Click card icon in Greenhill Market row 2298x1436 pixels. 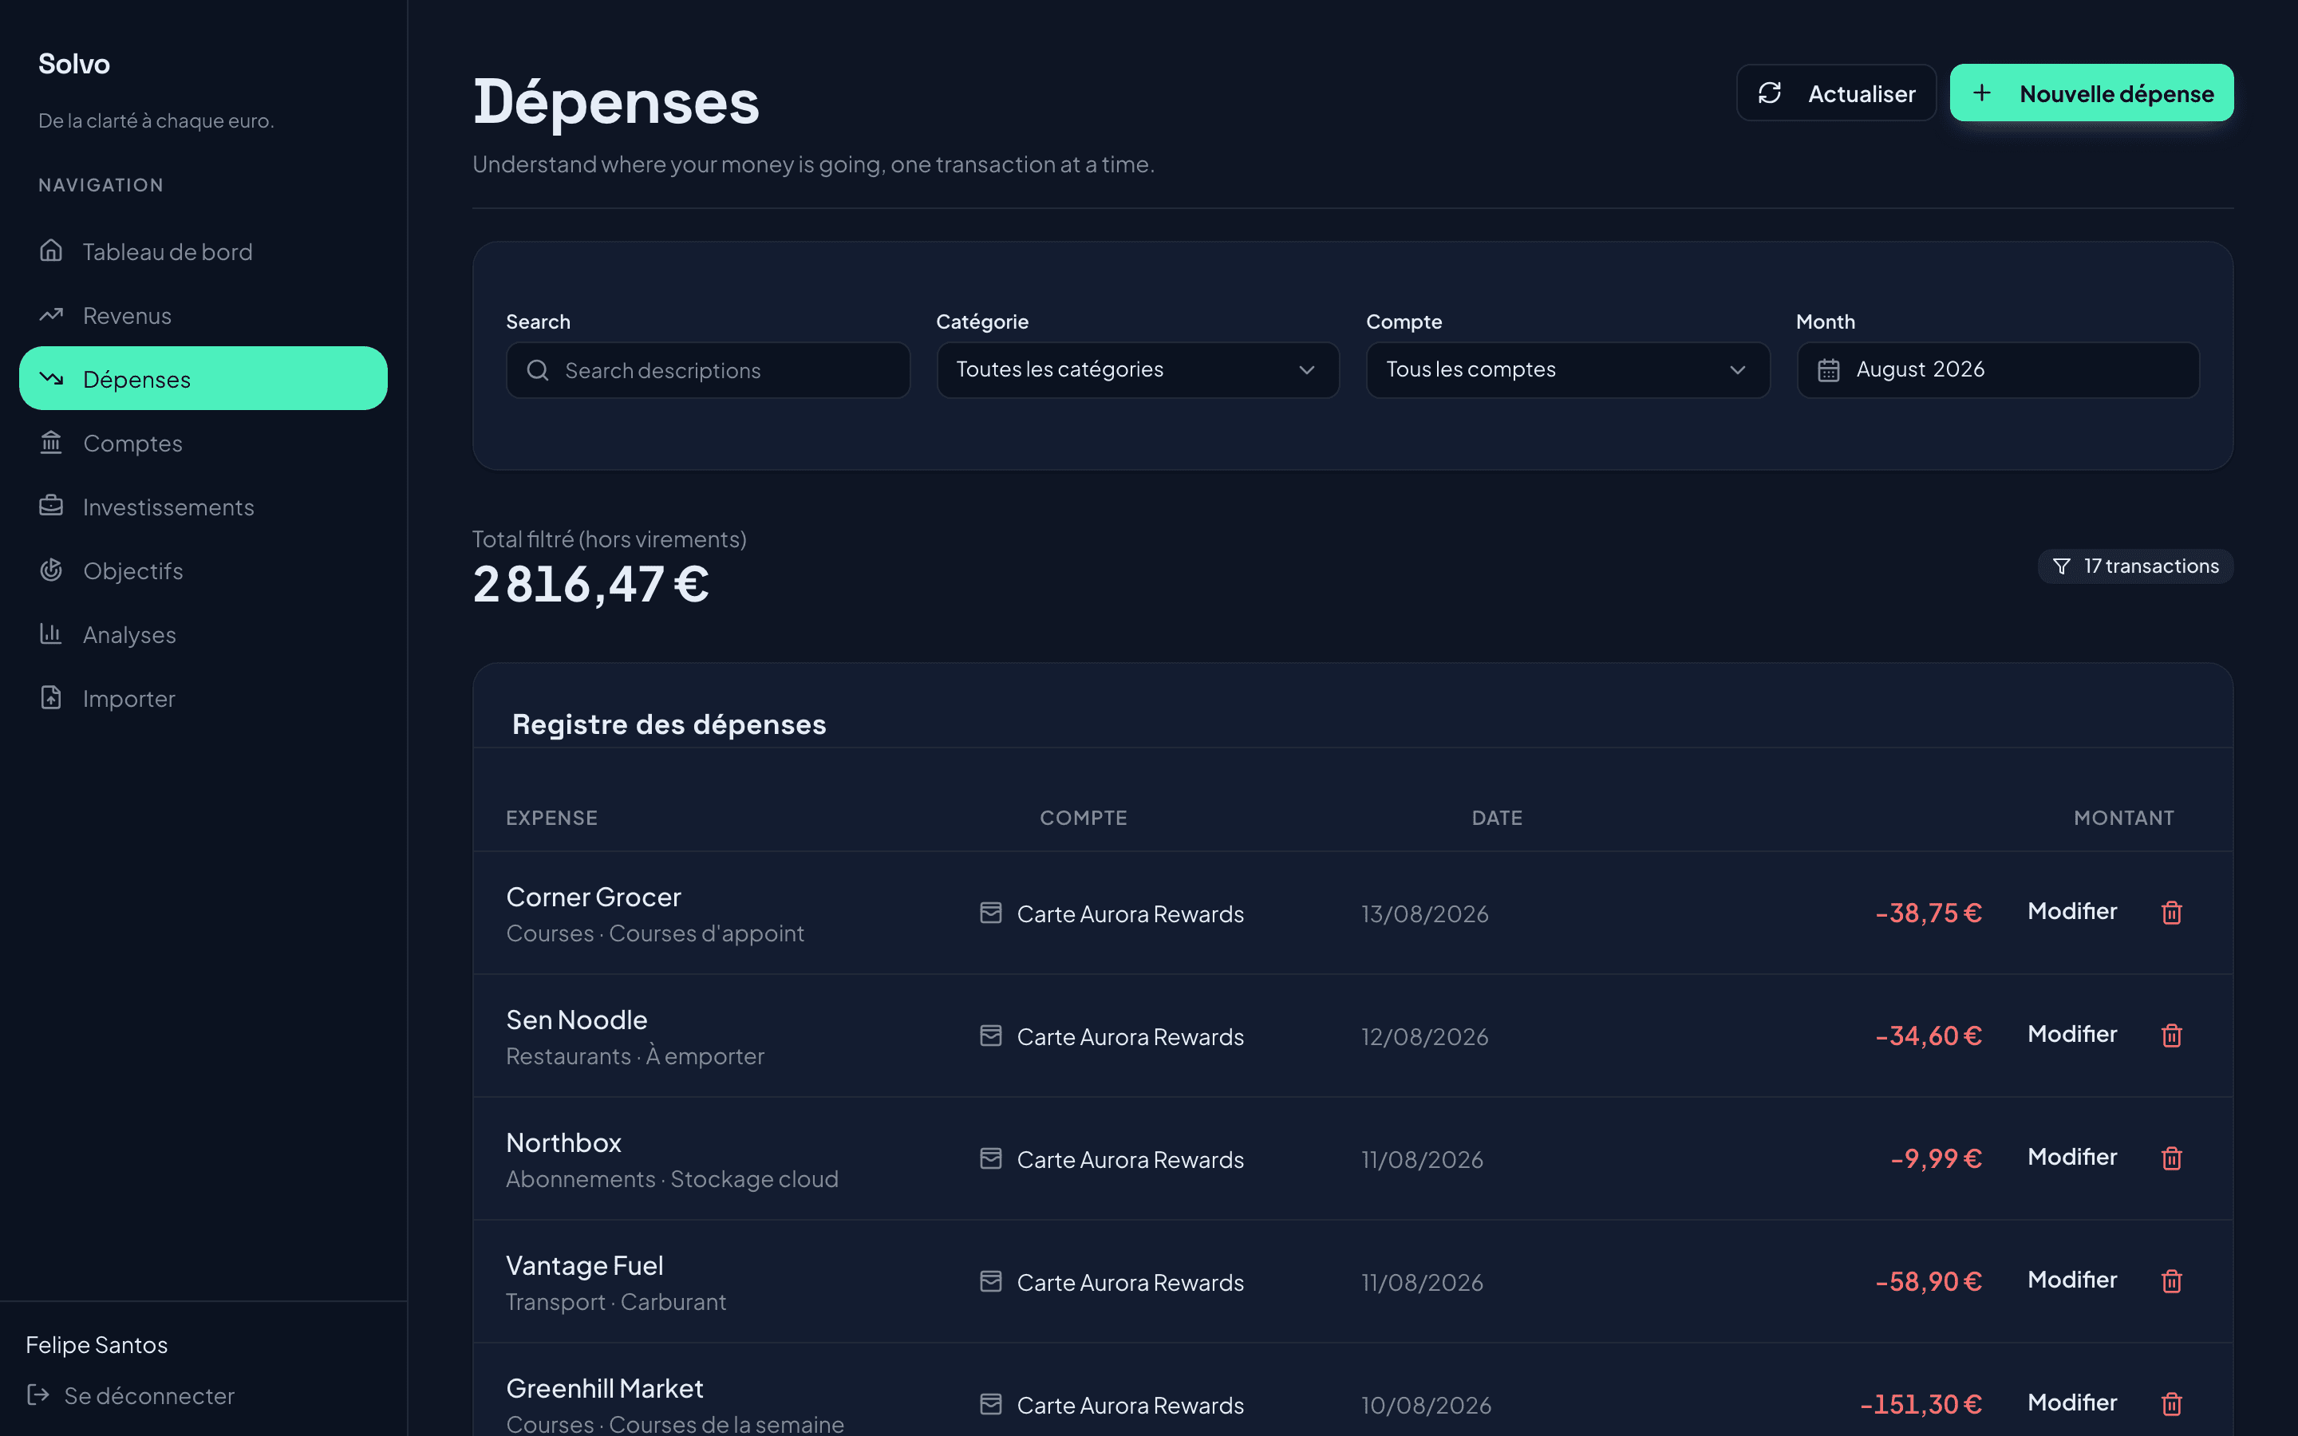tap(990, 1404)
